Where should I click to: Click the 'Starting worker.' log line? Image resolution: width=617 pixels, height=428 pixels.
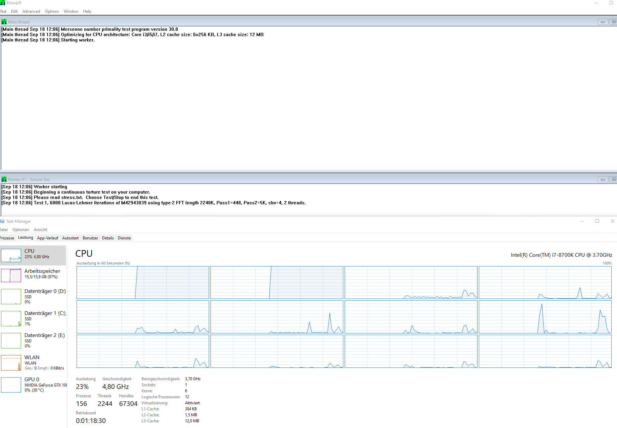pos(48,40)
